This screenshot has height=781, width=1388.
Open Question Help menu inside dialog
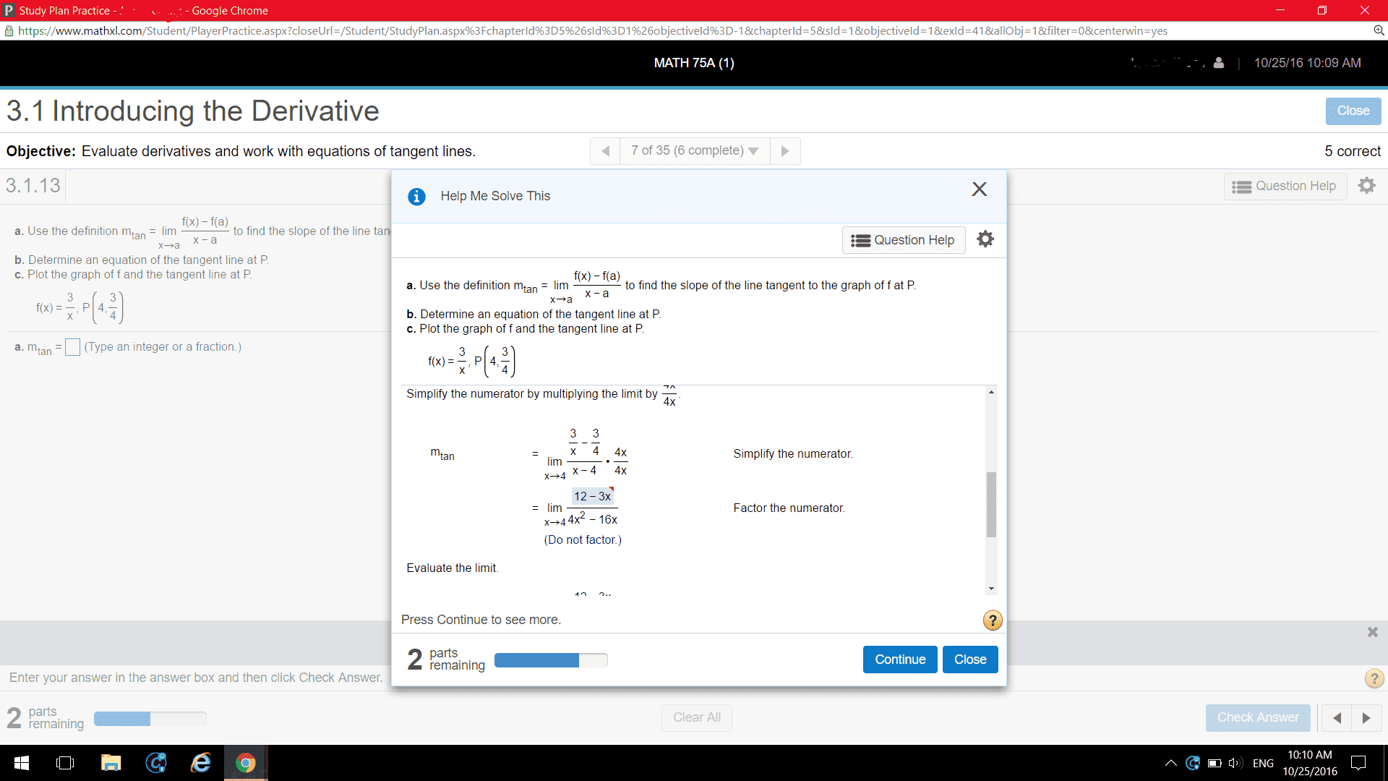904,240
